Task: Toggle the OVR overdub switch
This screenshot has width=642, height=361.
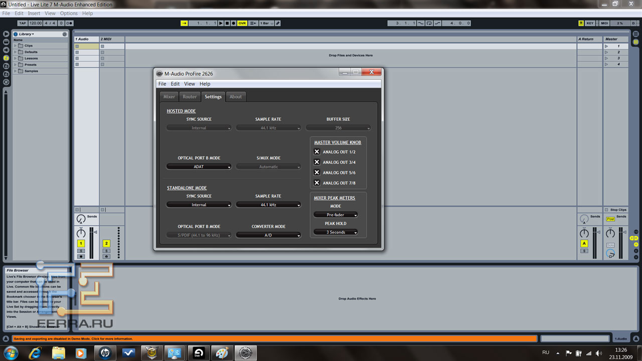Action: 242,23
